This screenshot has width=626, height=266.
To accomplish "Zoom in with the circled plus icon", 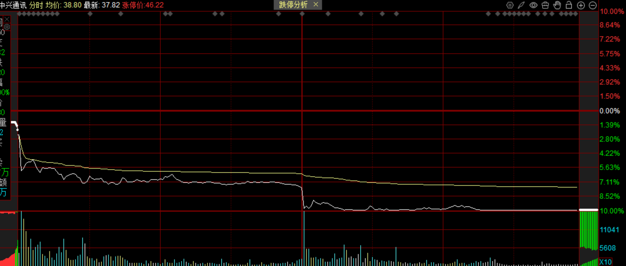I will pos(581,5).
